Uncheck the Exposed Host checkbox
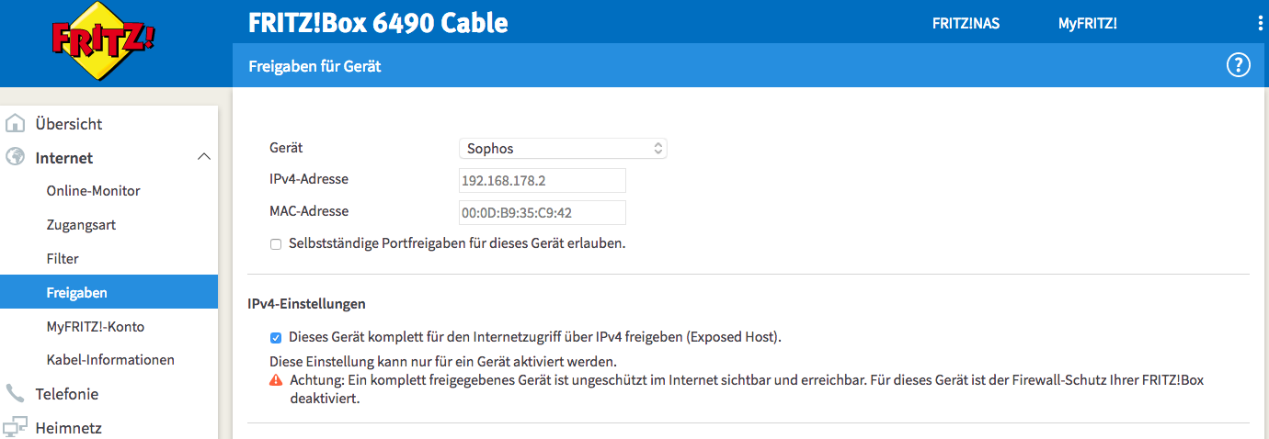The height and width of the screenshot is (439, 1269). [x=276, y=337]
